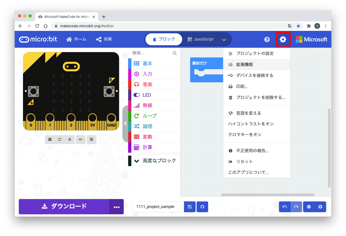Mute the simulator sound
The image size is (346, 236).
81,139
